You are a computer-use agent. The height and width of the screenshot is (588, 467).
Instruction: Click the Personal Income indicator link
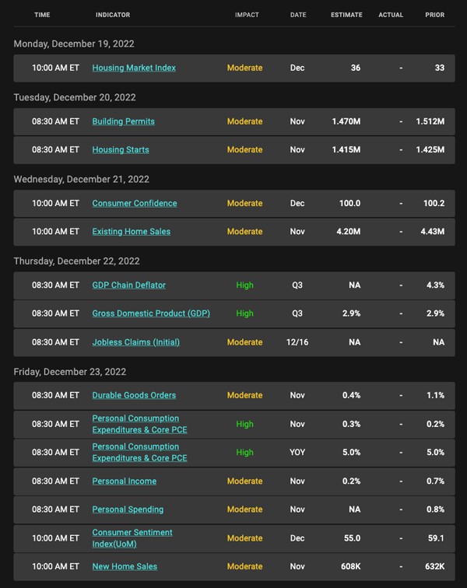click(x=124, y=481)
